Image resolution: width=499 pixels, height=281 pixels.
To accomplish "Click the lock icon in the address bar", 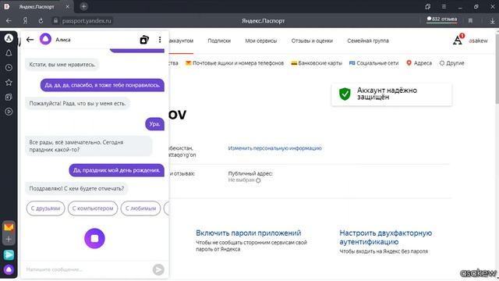I will 55,21.
